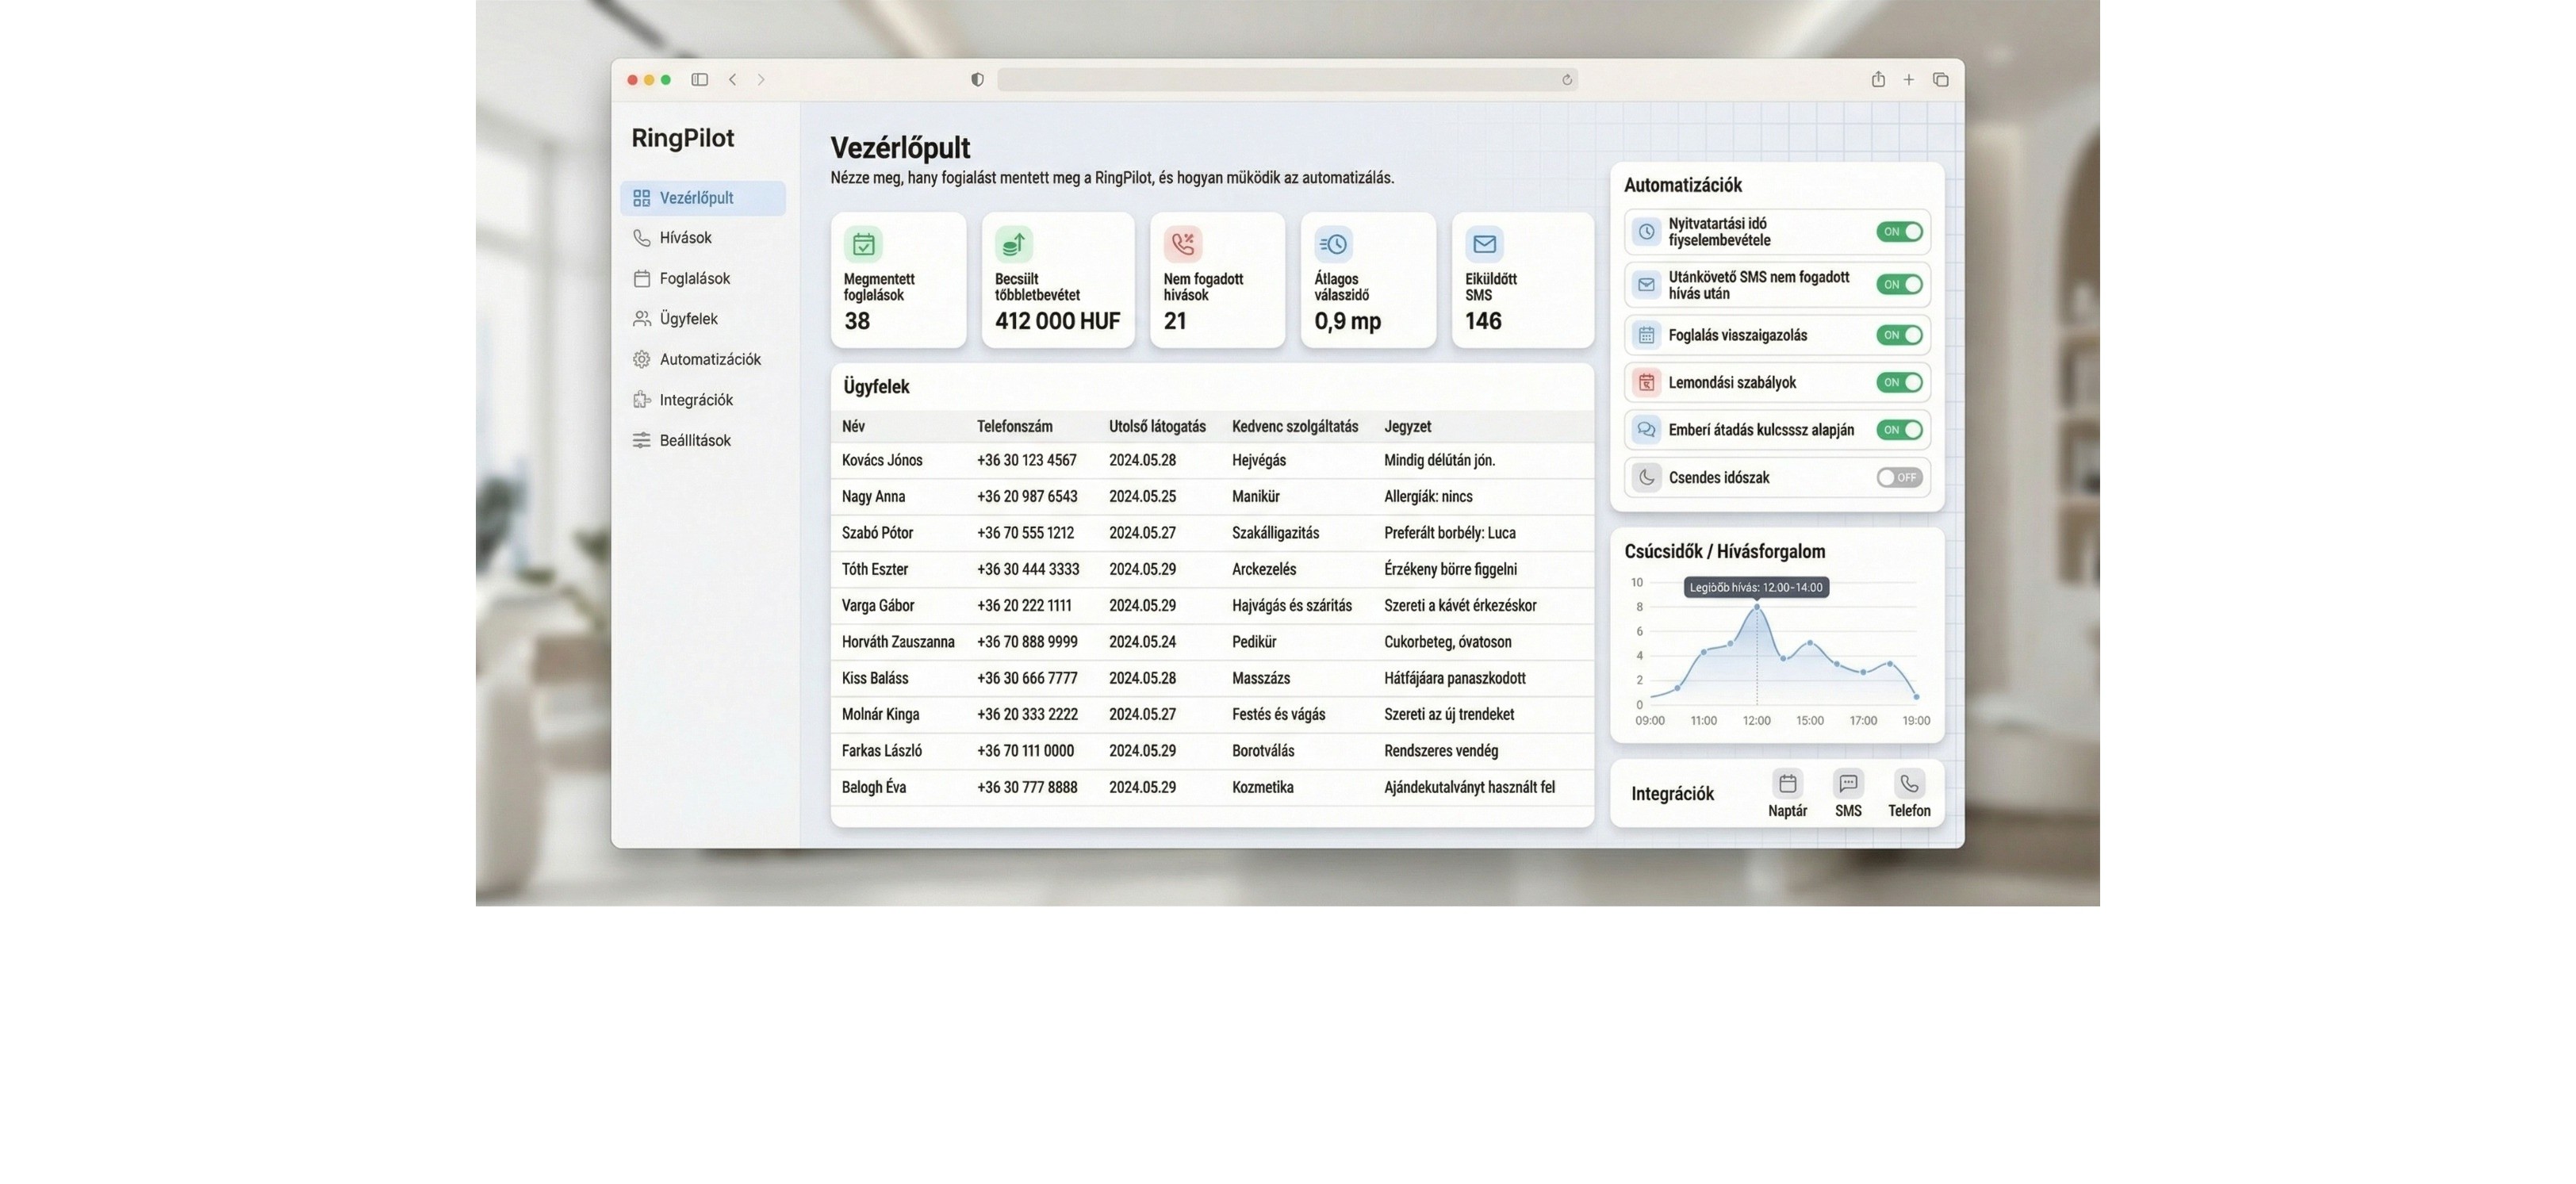Open Hívások in the sidebar
Viewport: 2576px width, 1184px height.
pyautogui.click(x=686, y=238)
